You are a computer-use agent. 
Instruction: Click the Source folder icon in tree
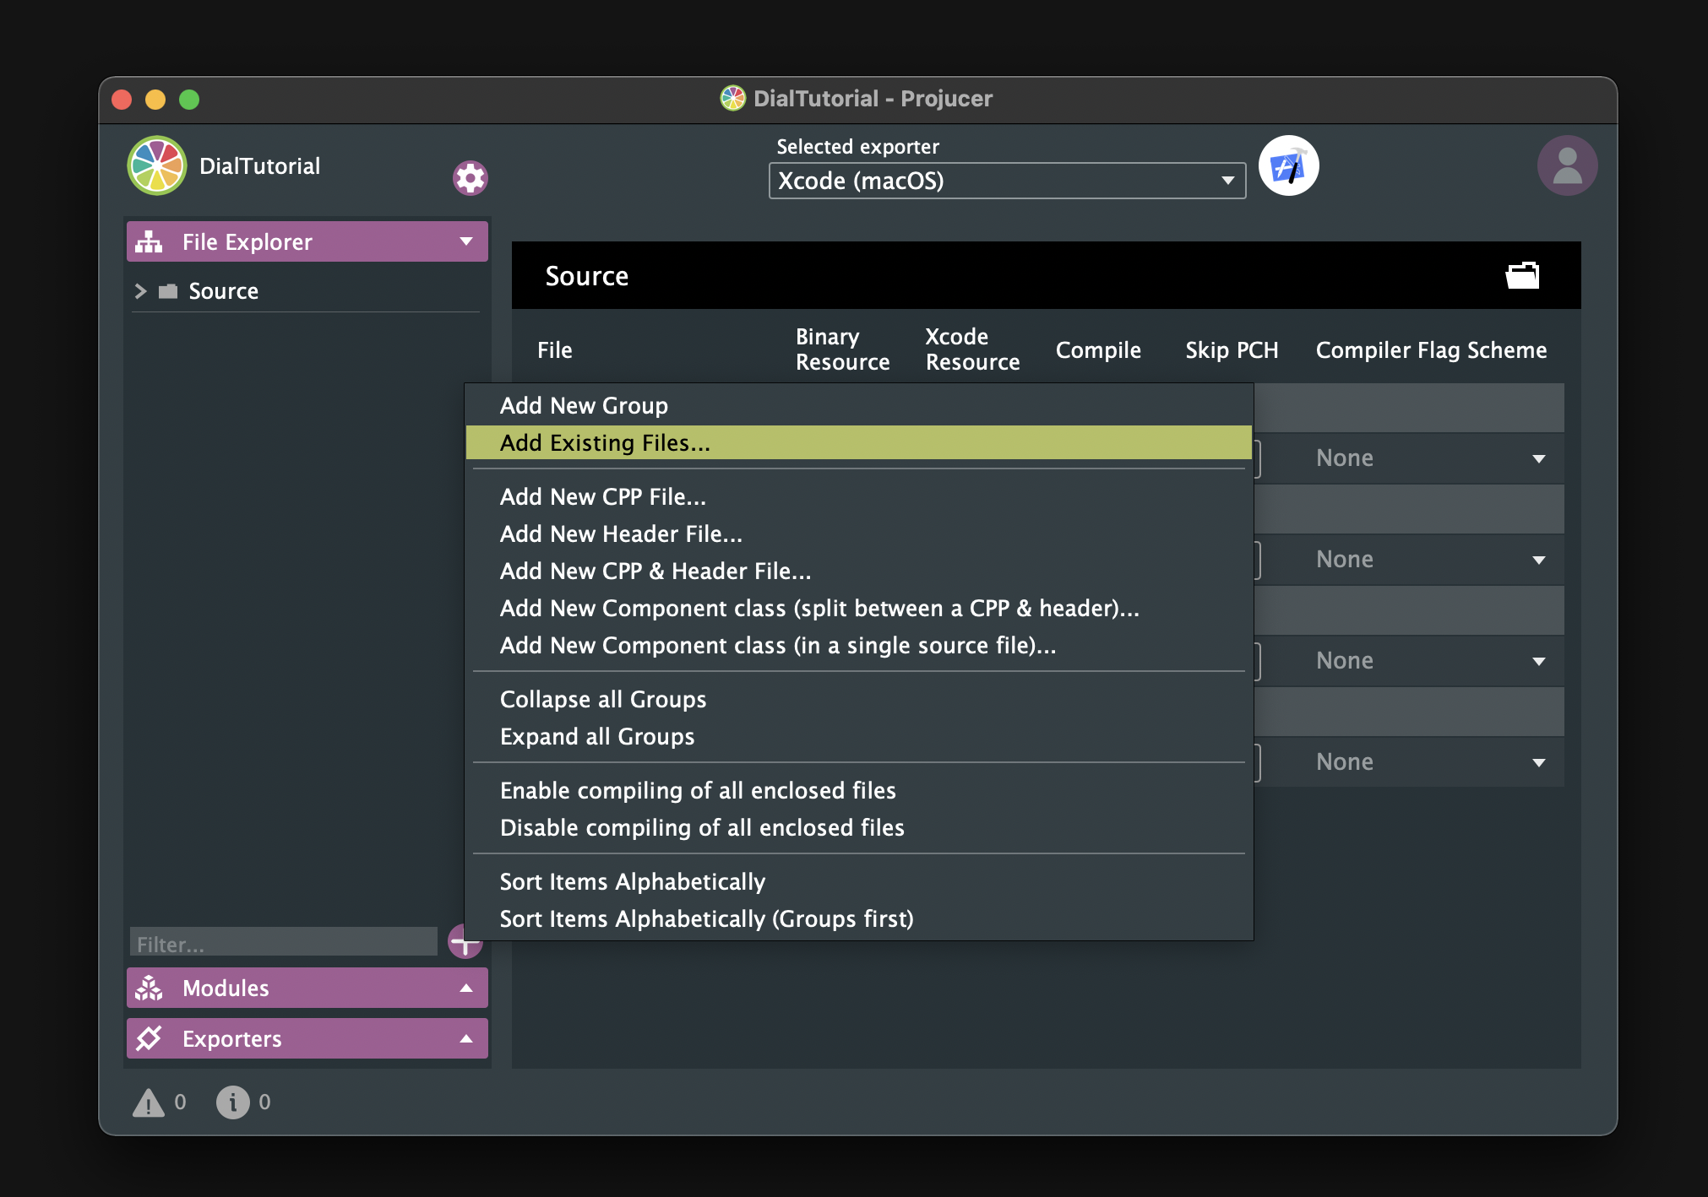pyautogui.click(x=168, y=291)
